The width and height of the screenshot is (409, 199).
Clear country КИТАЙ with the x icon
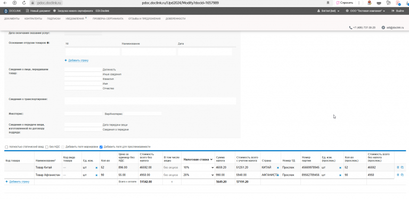click(x=277, y=168)
